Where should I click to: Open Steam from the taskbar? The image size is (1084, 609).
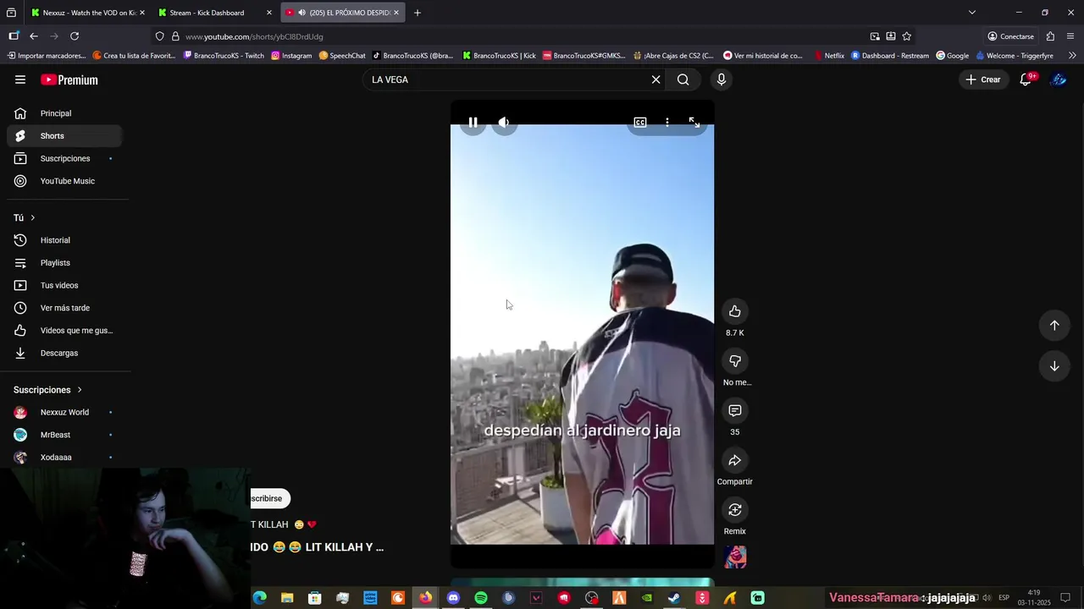(x=674, y=598)
